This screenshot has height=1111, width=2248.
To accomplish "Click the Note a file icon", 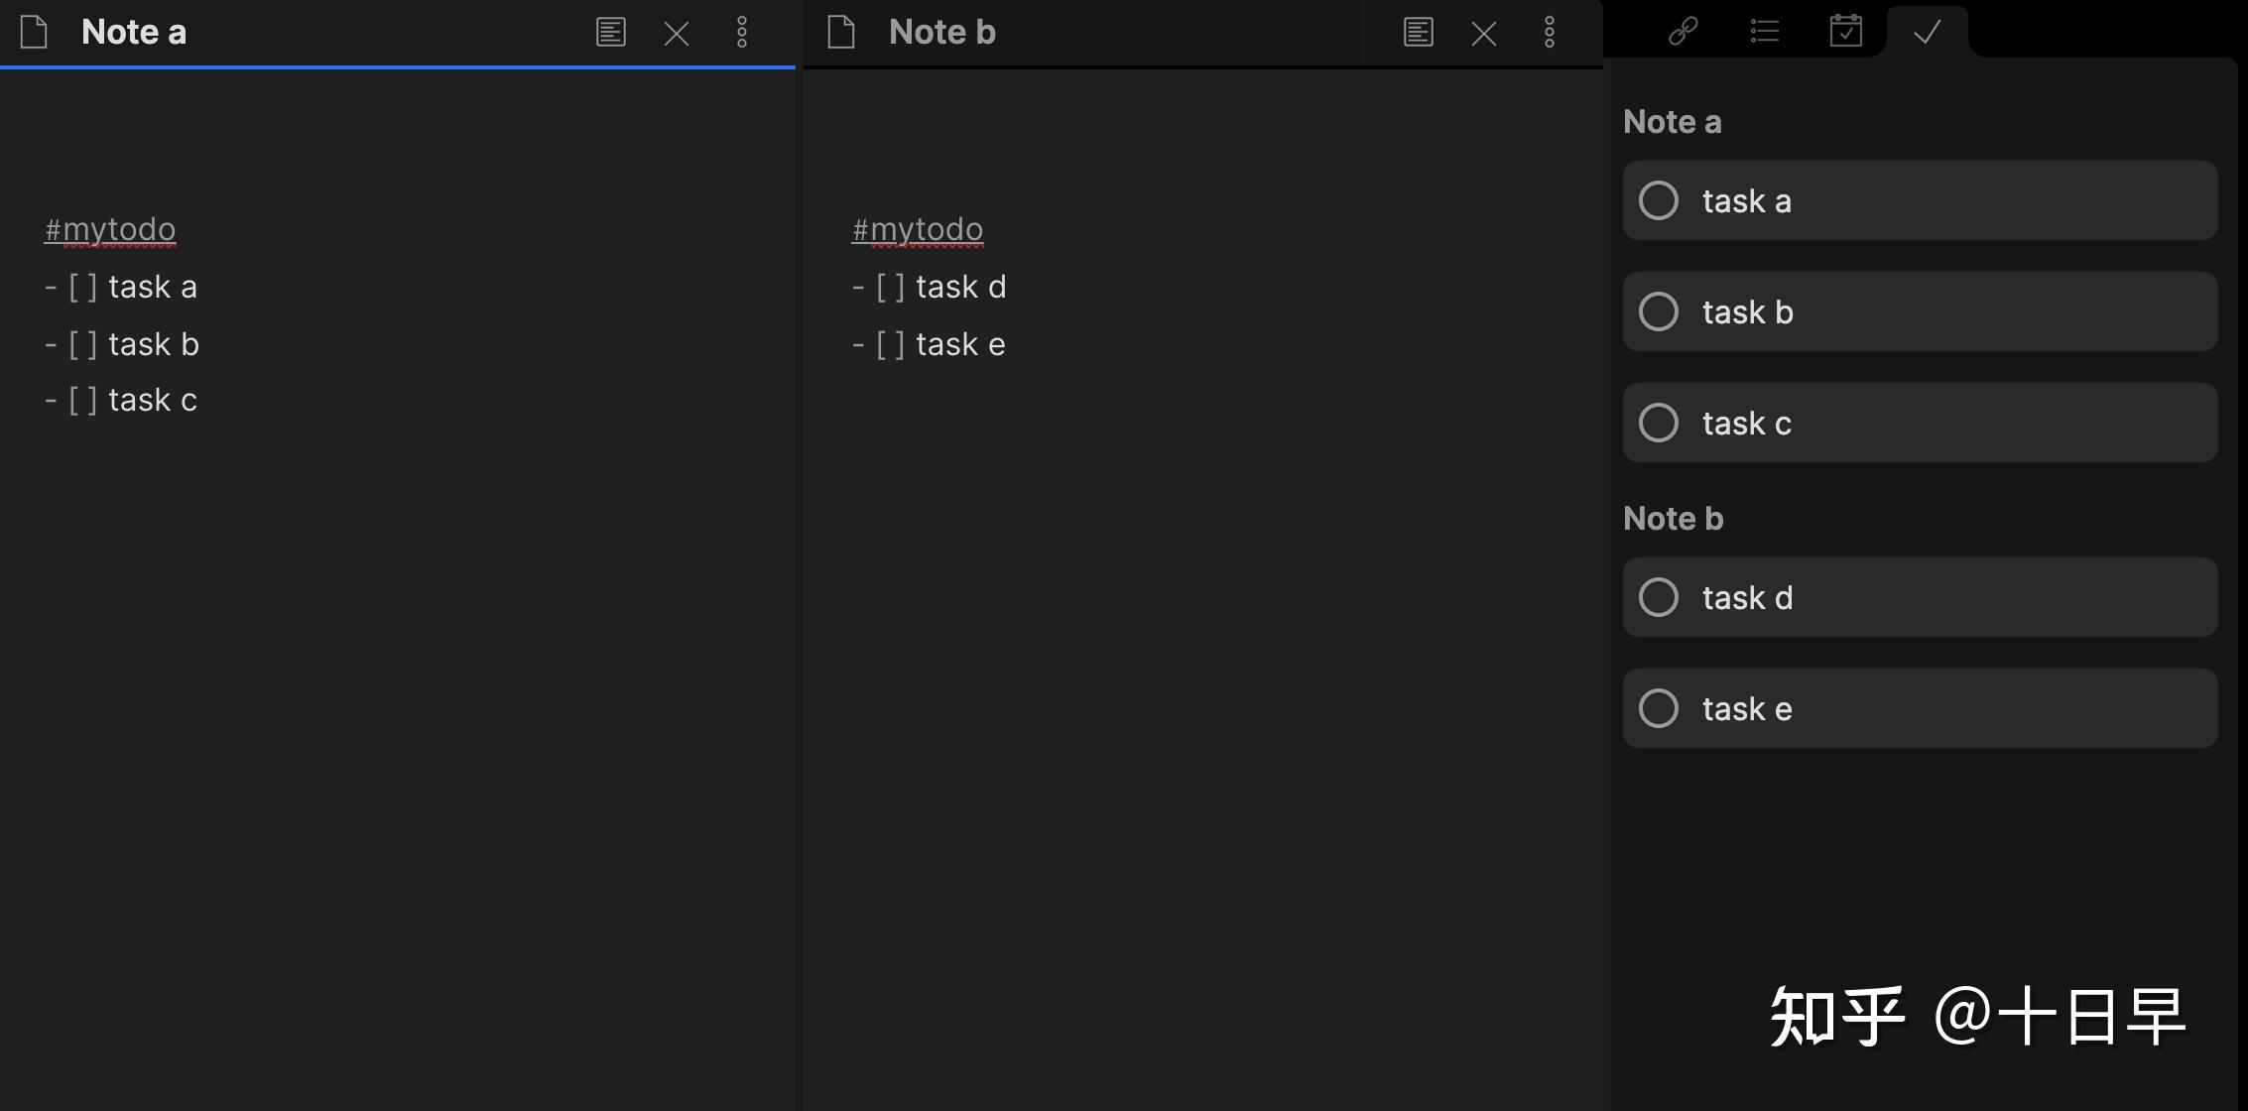I will click(x=35, y=33).
